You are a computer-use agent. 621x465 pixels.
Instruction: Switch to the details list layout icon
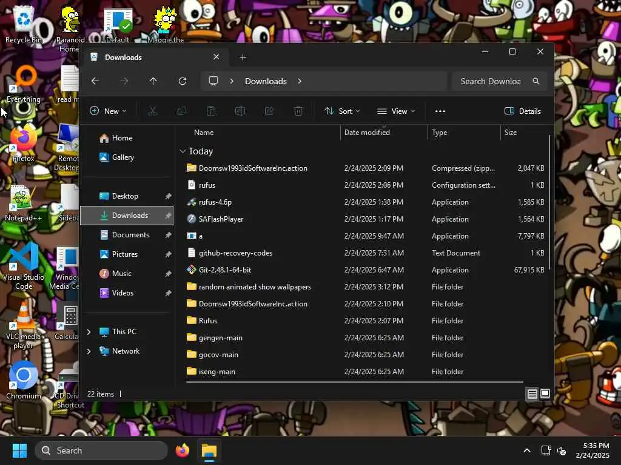532,394
